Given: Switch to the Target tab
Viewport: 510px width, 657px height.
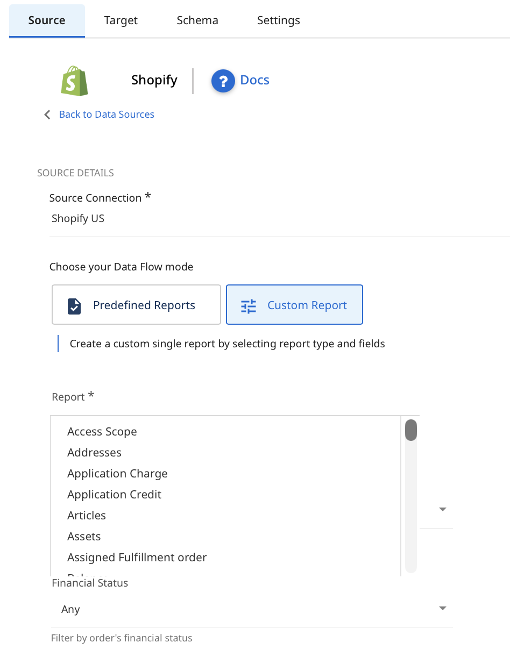Looking at the screenshot, I should coord(121,20).
